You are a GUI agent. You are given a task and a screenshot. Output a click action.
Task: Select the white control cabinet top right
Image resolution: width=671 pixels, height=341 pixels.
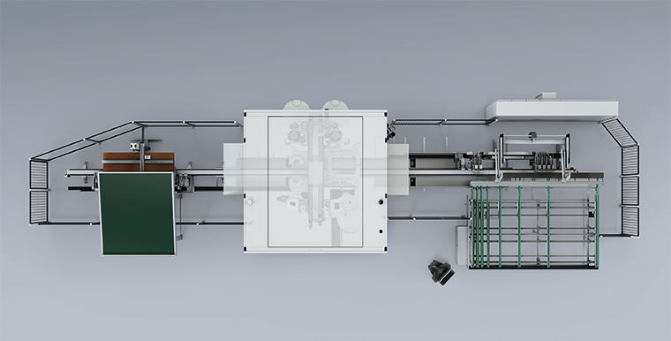coord(552,110)
